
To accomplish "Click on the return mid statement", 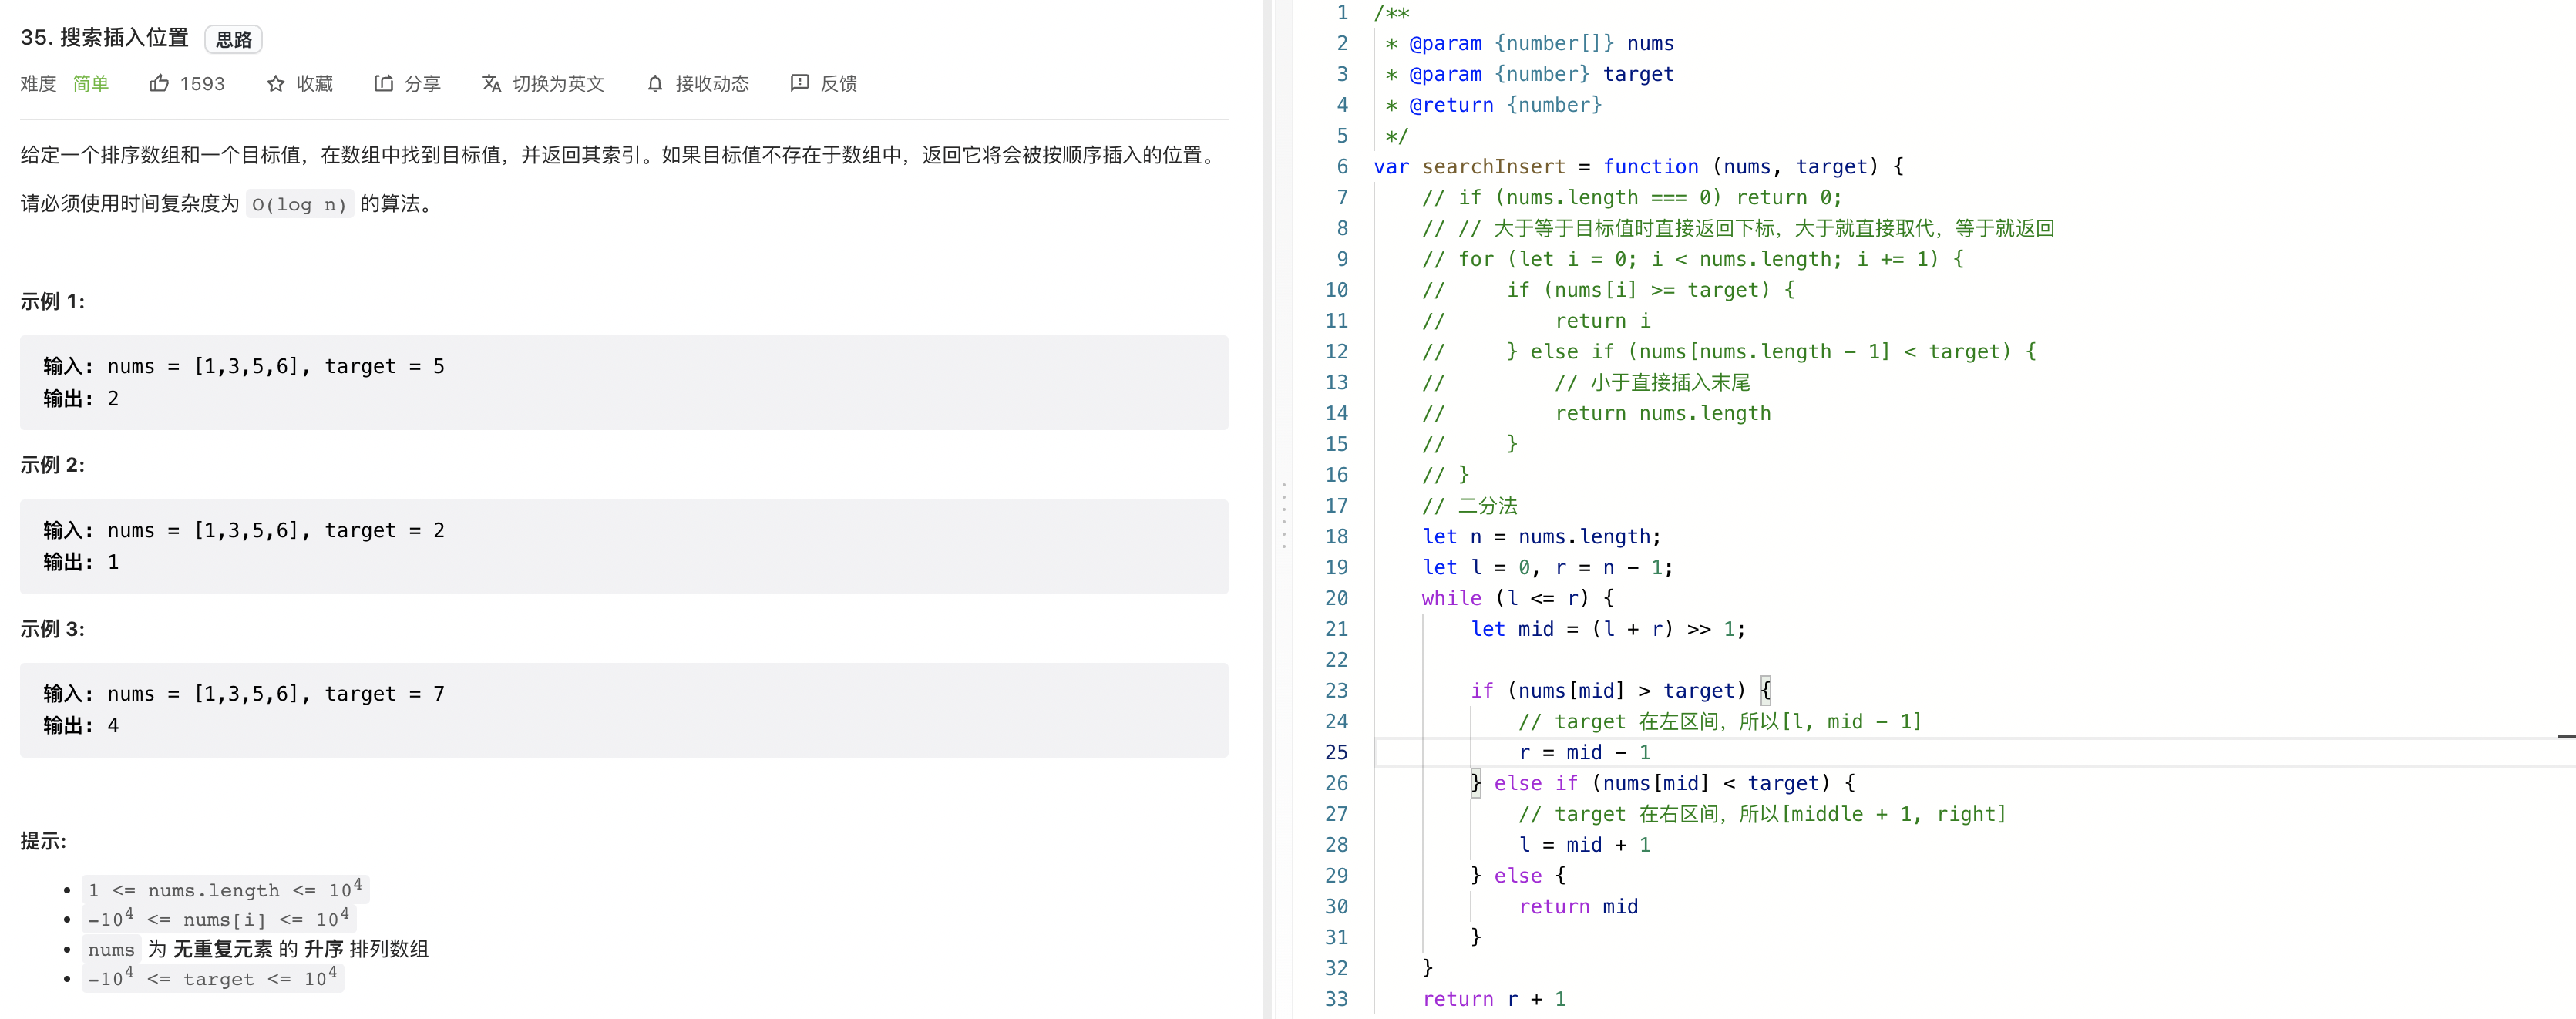I will coord(1578,906).
